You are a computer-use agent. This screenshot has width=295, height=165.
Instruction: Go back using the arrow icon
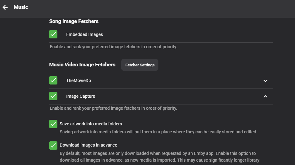tap(5, 7)
